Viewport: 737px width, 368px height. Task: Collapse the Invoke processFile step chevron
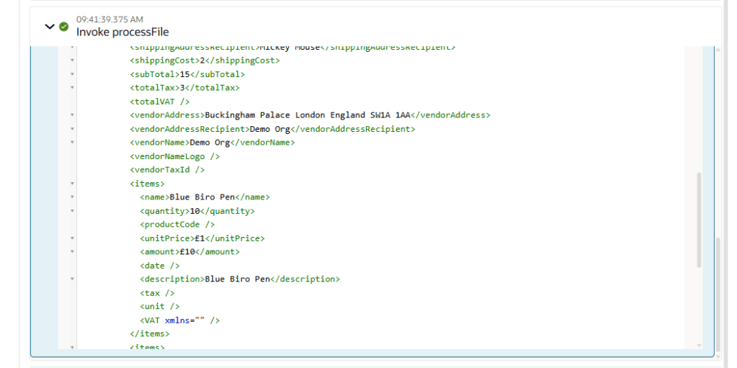49,27
